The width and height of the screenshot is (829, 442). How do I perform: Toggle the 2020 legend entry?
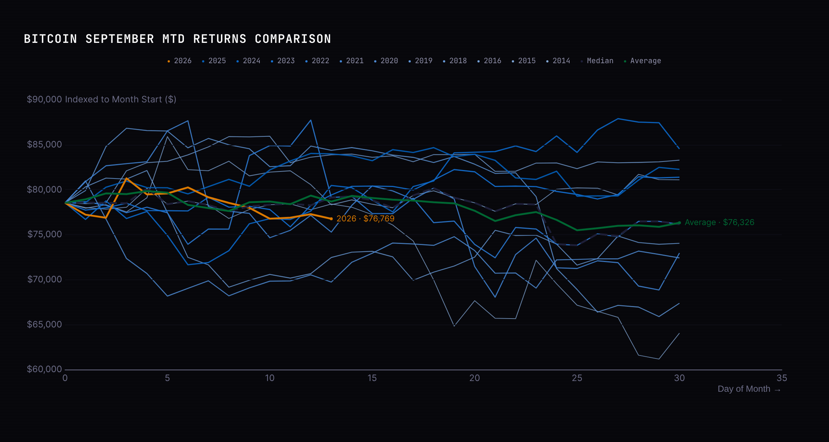tap(386, 61)
